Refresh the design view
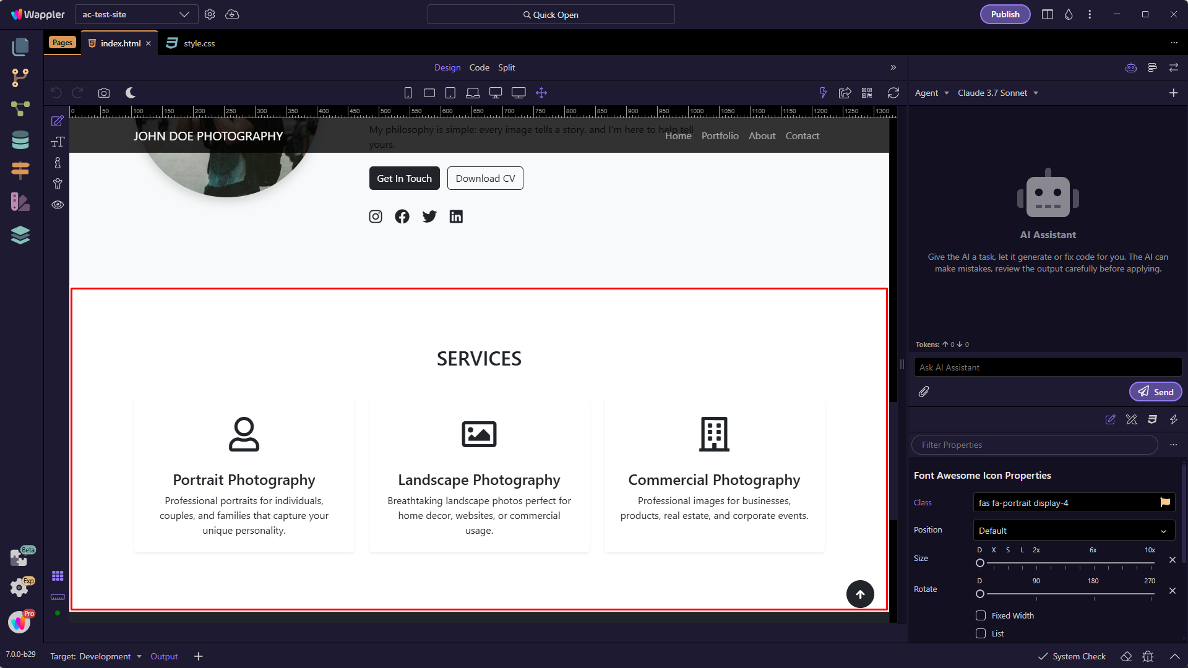 tap(893, 93)
